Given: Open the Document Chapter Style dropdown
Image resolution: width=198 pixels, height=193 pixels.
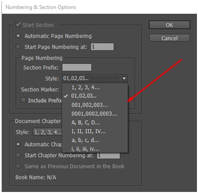Looking at the screenshot, I should point(48,132).
